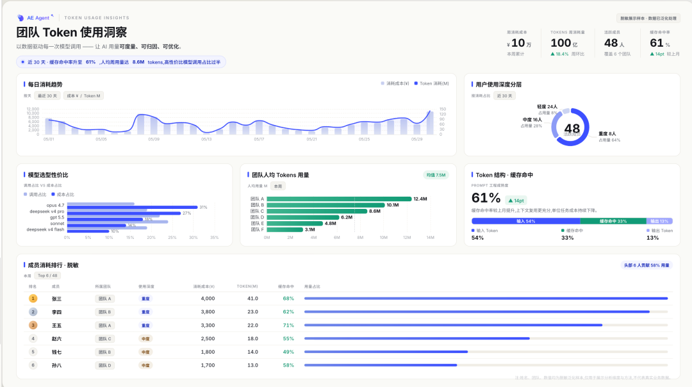Click the 输入 54% segment of the stacked bar
Viewport: 692px width, 387px height.
tap(525, 221)
